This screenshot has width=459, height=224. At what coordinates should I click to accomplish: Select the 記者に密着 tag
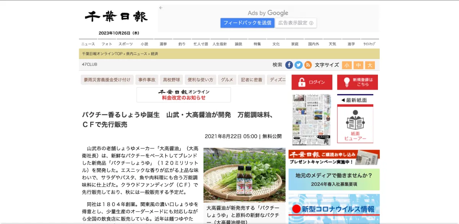pos(252,80)
